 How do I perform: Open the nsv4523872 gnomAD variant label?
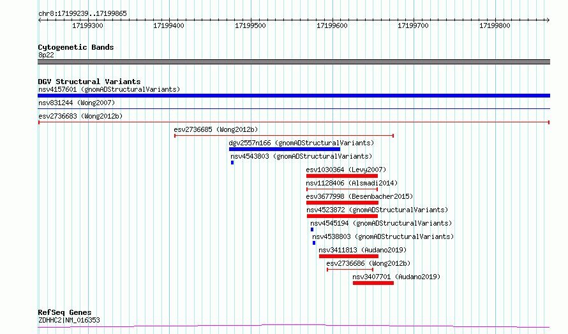point(377,210)
